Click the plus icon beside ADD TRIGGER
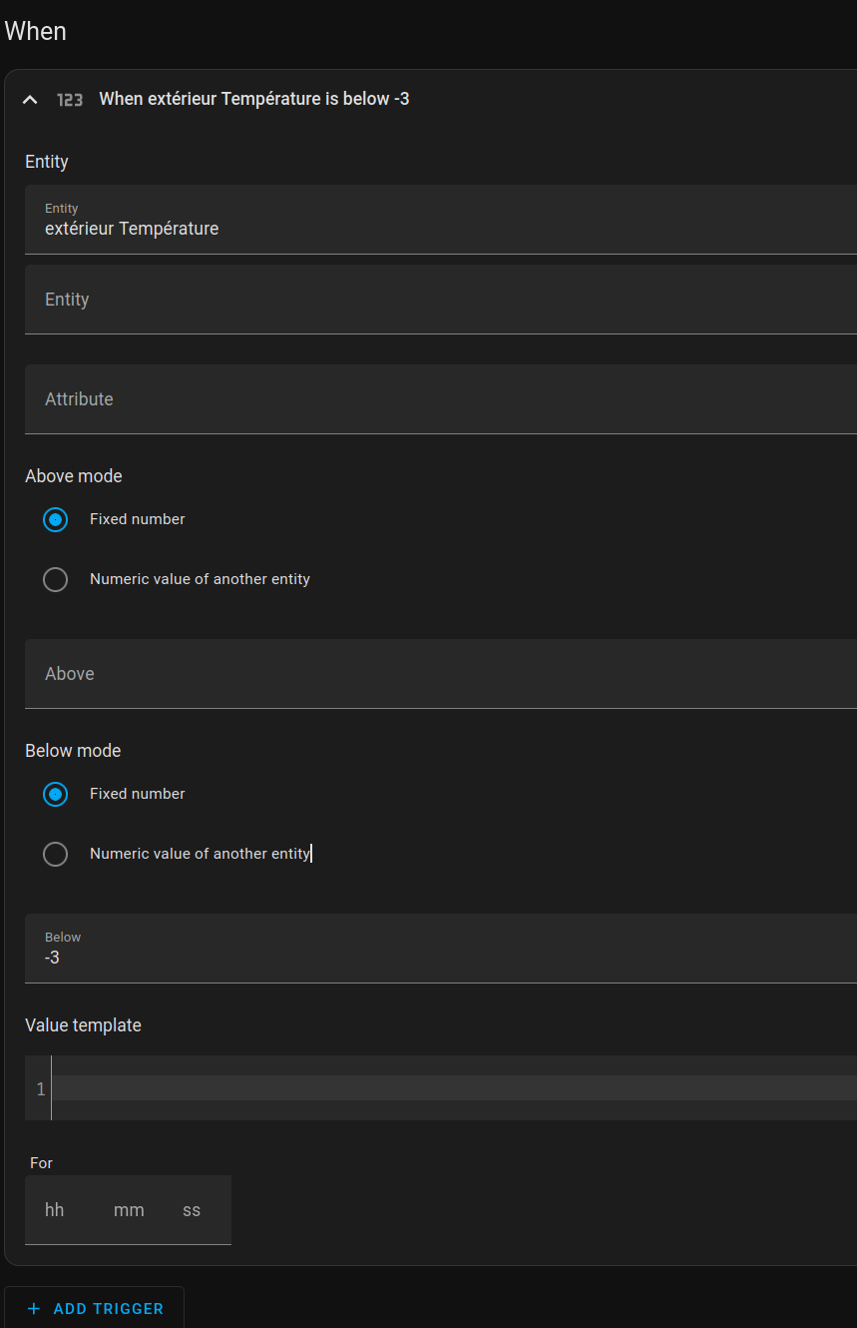857x1328 pixels. 34,1309
